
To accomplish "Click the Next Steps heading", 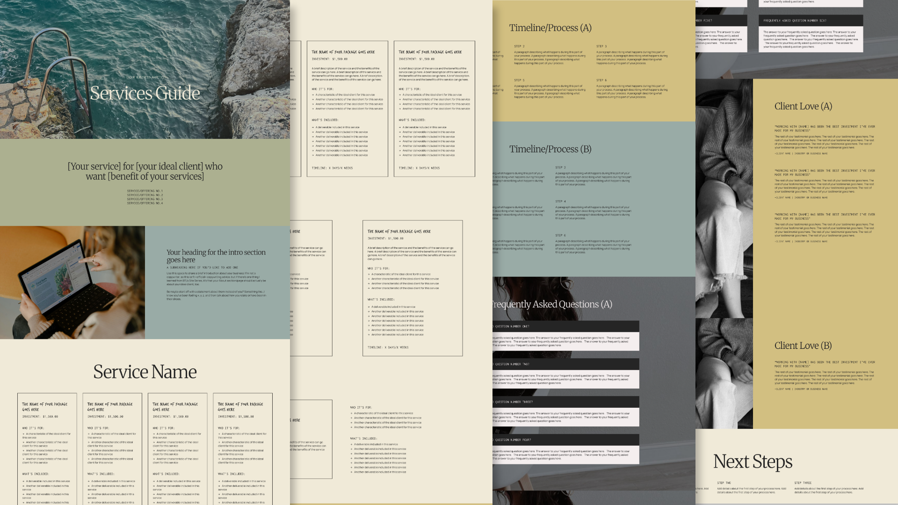I will point(753,462).
